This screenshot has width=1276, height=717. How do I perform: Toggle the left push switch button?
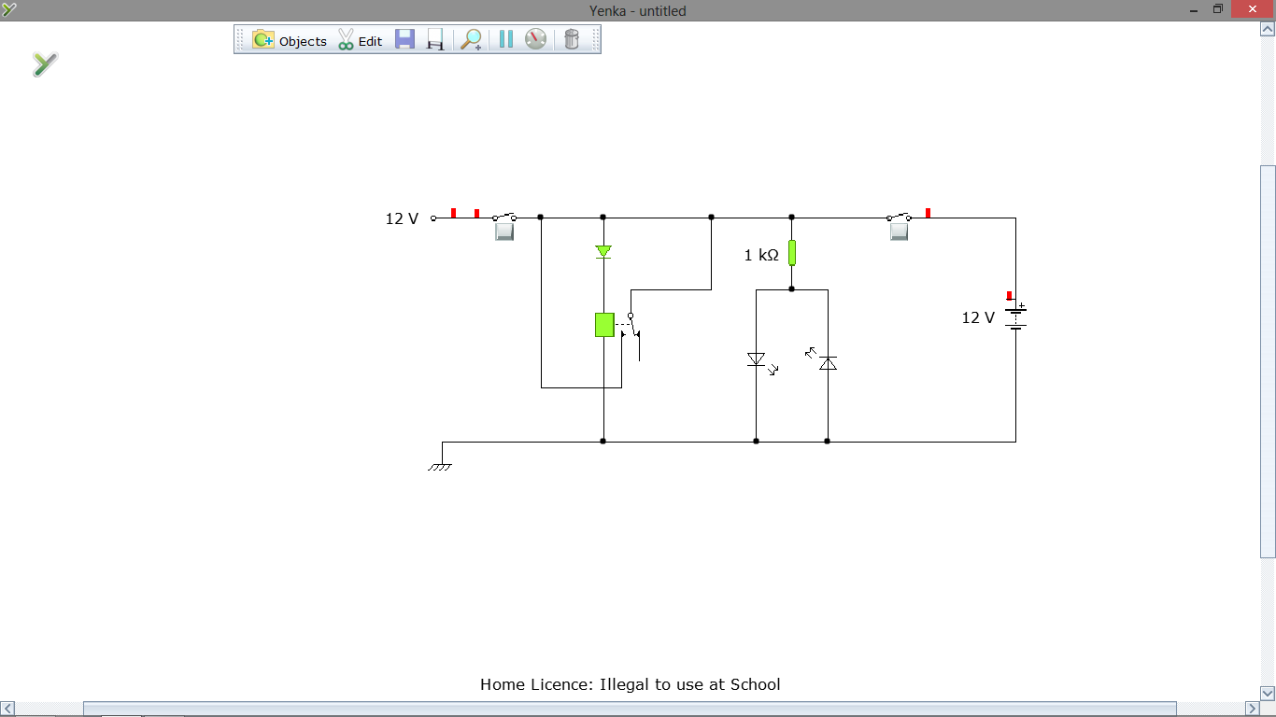[x=504, y=232]
